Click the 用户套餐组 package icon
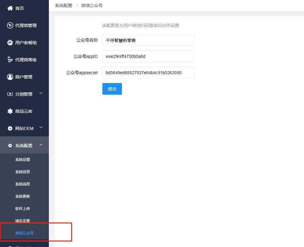The image size is (304, 247). [10, 43]
